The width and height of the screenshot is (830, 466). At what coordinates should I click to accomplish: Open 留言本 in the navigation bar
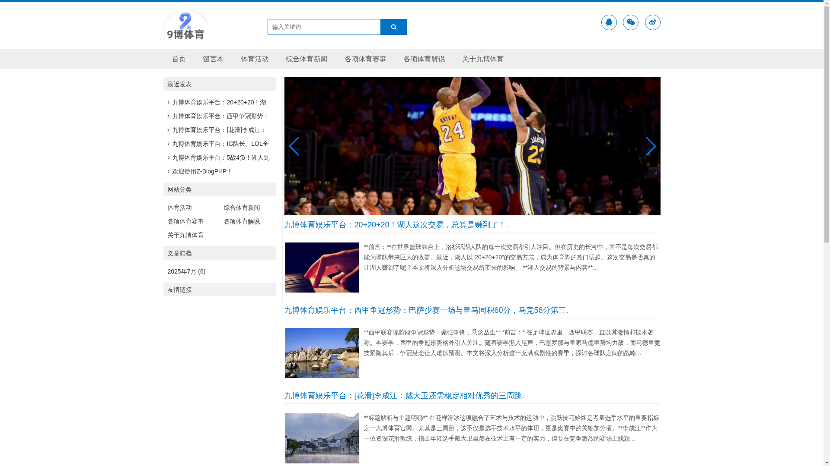click(x=213, y=59)
